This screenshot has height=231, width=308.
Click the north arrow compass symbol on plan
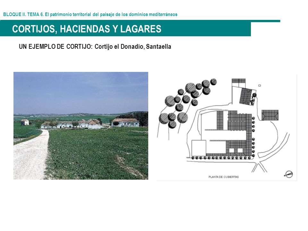289,174
